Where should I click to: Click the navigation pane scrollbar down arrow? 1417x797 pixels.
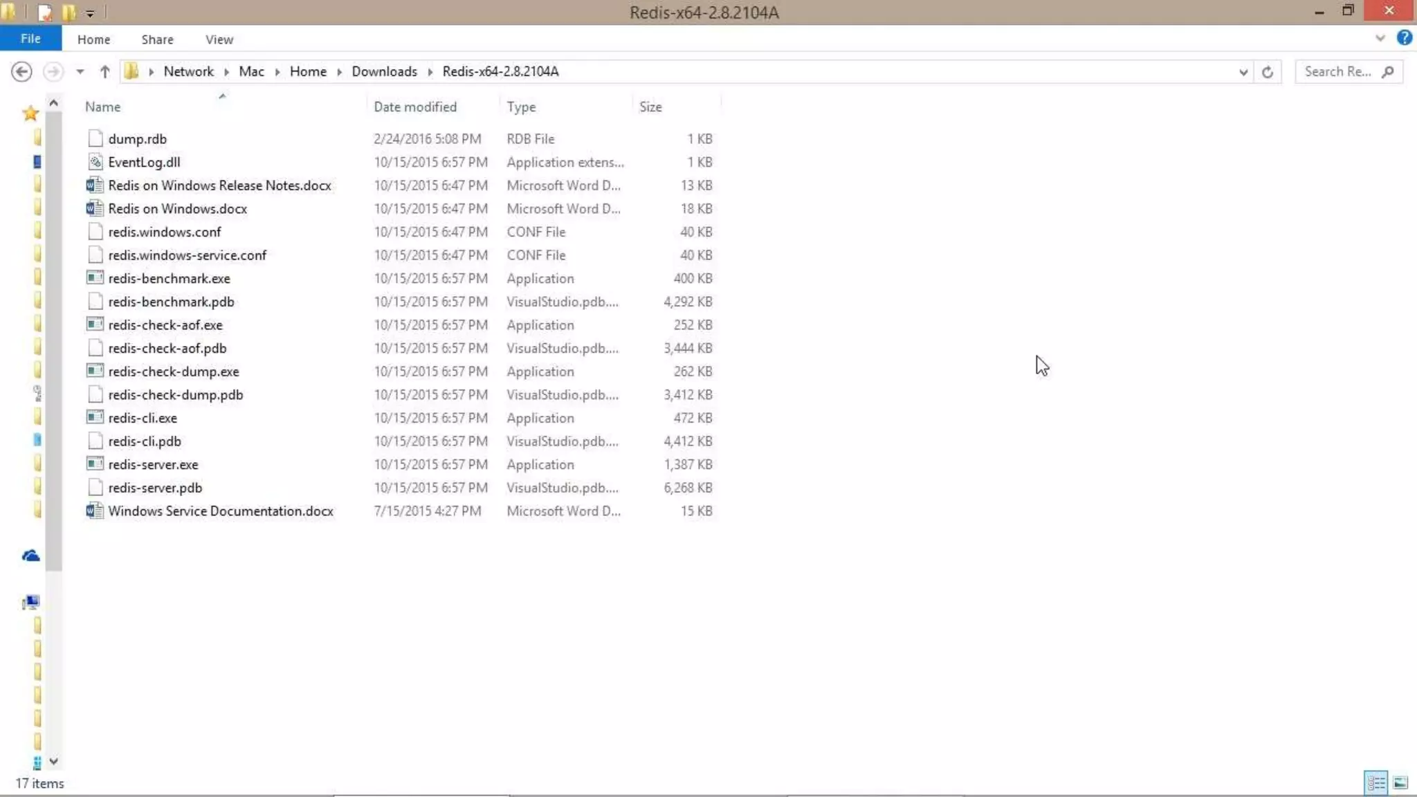(53, 761)
